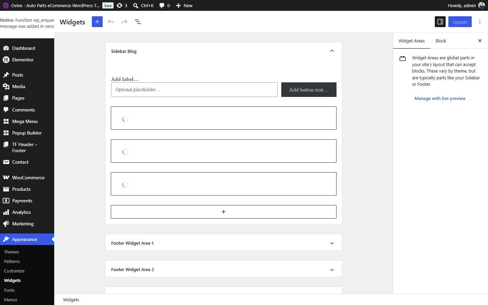This screenshot has height=305, width=488.
Task: Open Popup Builder in sidebar
Action: pos(27,133)
